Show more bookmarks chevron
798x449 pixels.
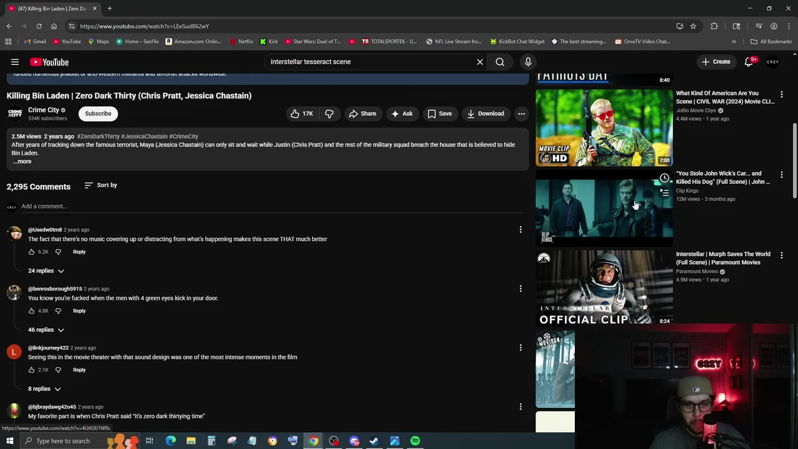[x=734, y=42]
